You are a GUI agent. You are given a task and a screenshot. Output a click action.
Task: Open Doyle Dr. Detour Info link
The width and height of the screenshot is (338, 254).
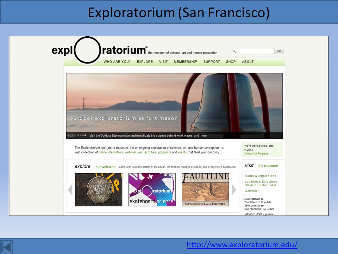pos(260,185)
